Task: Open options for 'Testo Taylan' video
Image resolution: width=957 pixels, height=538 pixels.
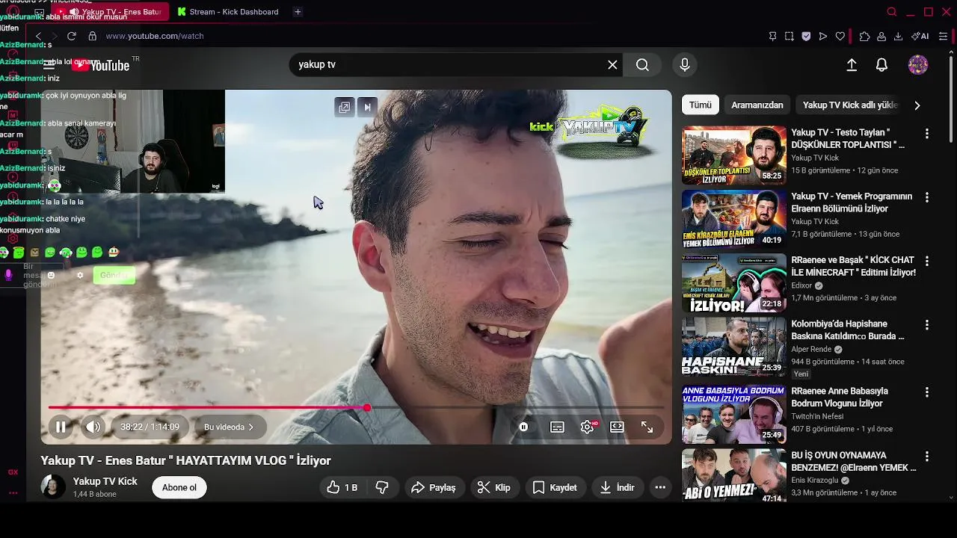Action: coord(927,134)
